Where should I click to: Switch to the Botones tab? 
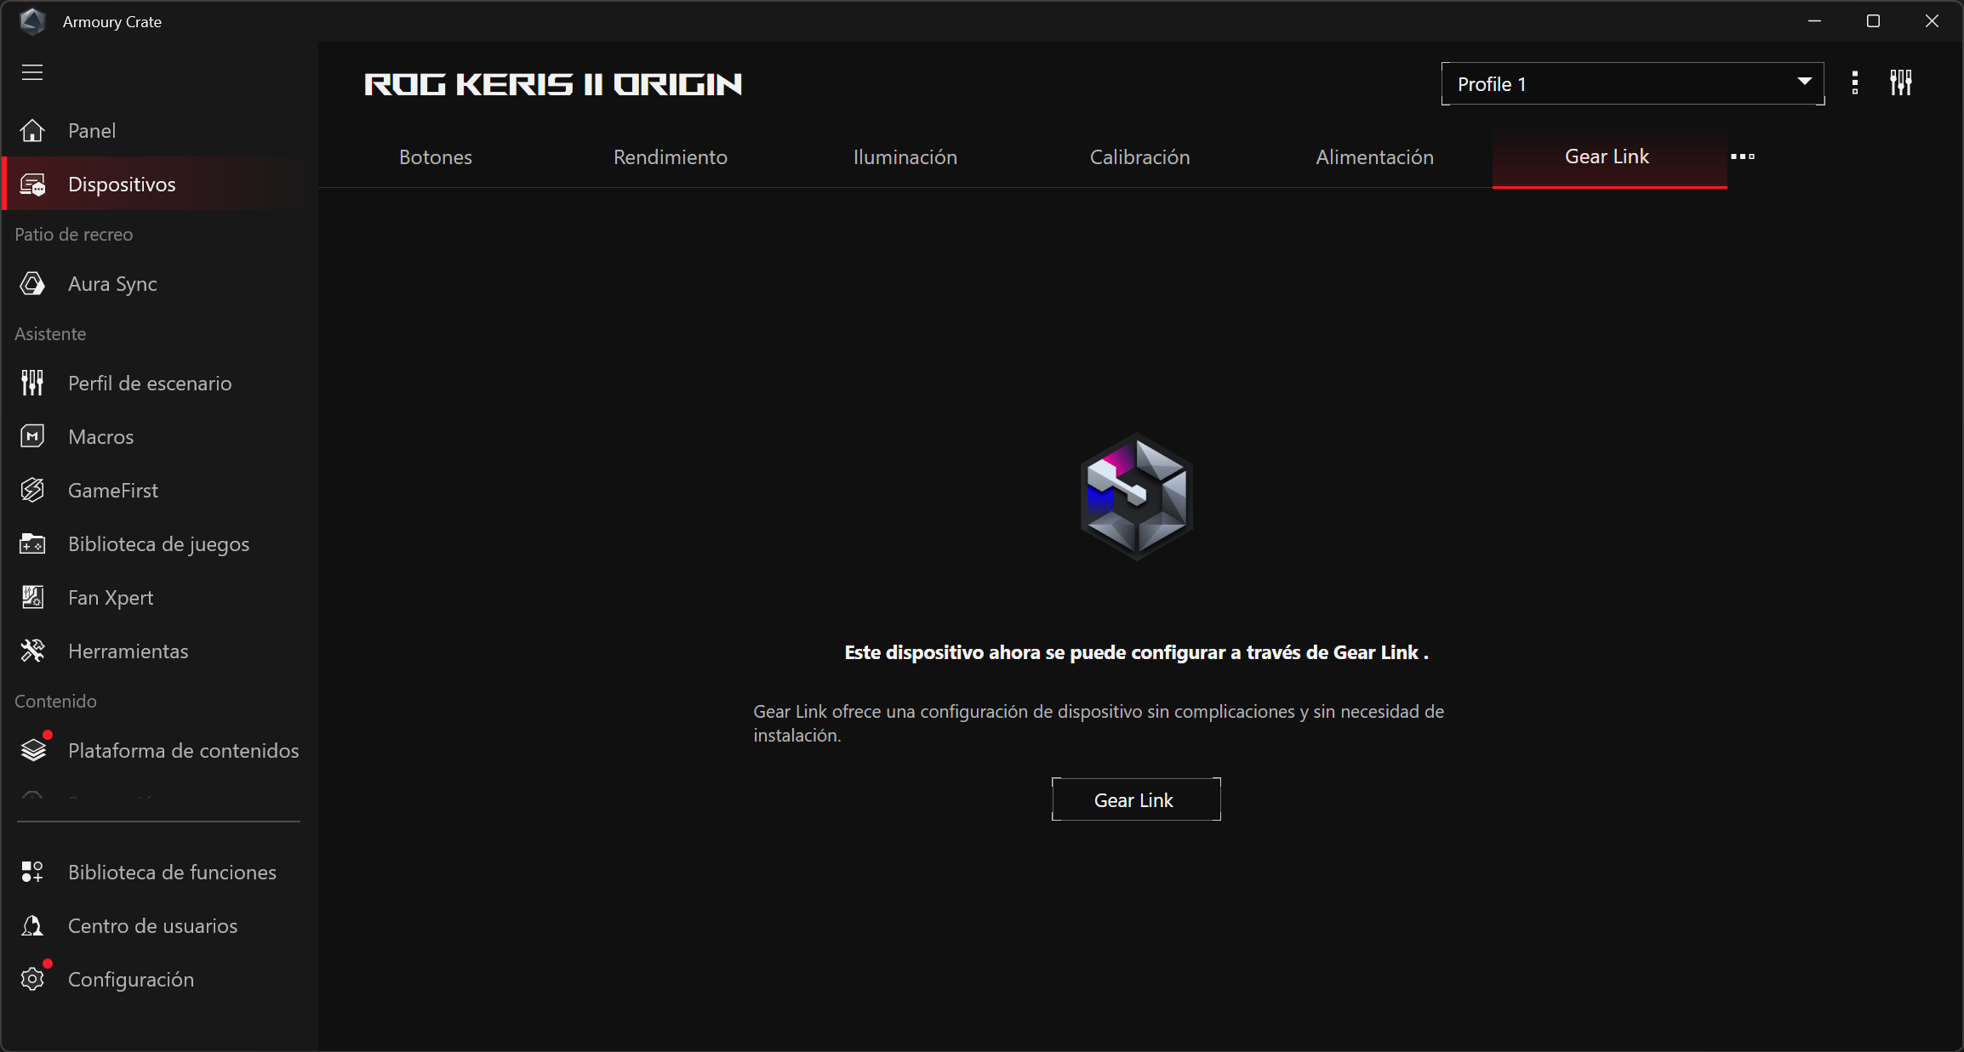click(436, 157)
